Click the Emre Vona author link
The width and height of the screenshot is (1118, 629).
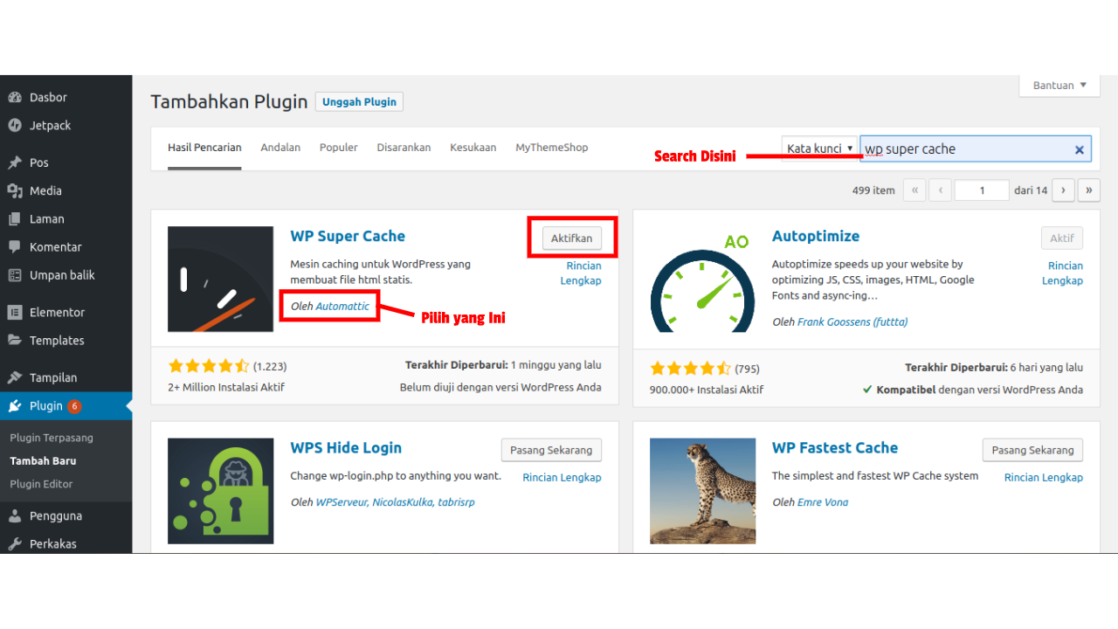823,502
